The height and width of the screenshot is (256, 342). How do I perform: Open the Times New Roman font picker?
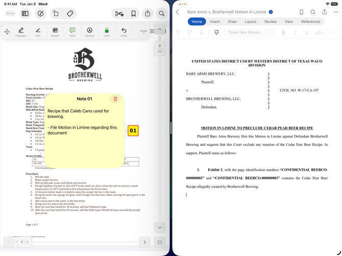[244, 33]
